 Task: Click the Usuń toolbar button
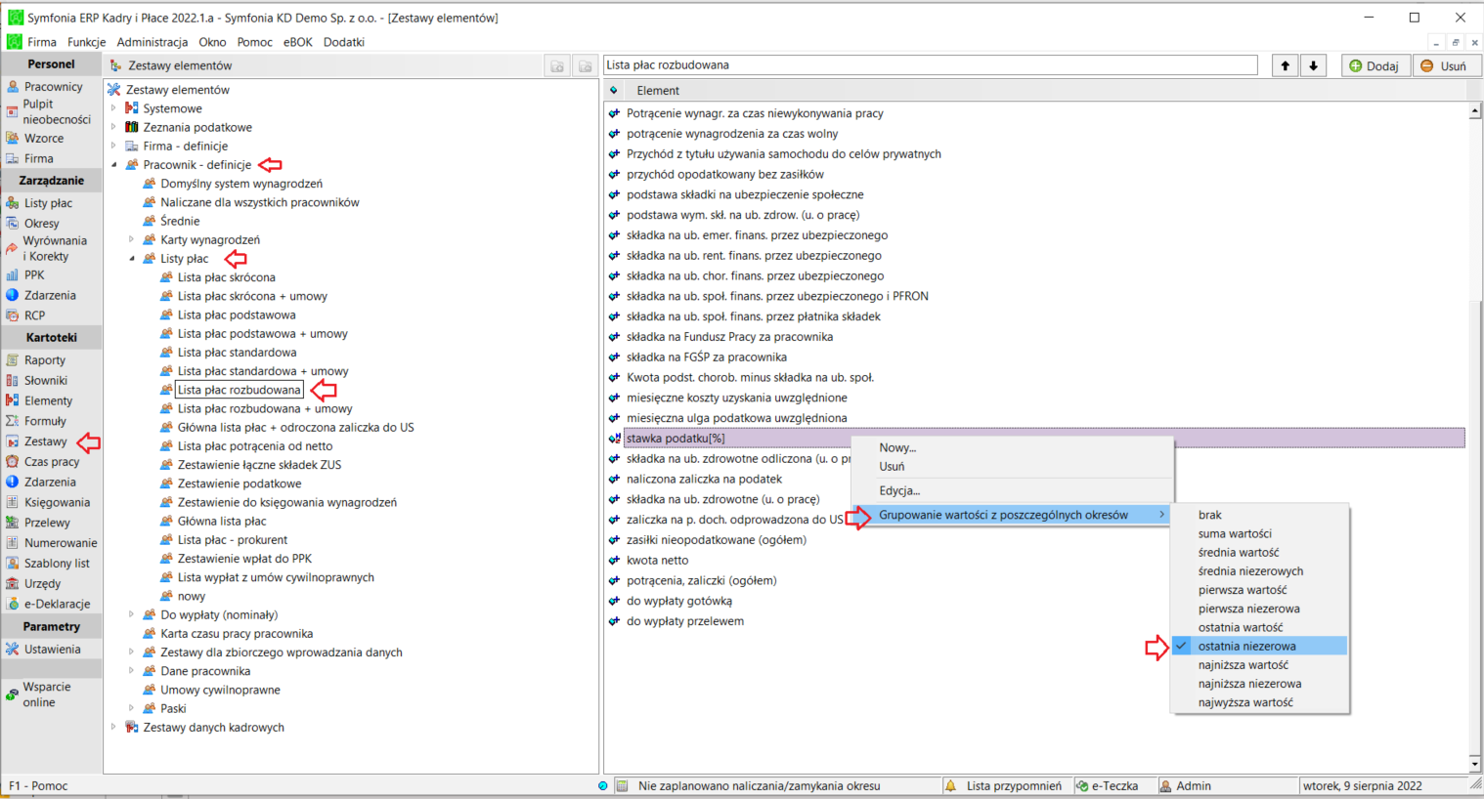pos(1446,65)
